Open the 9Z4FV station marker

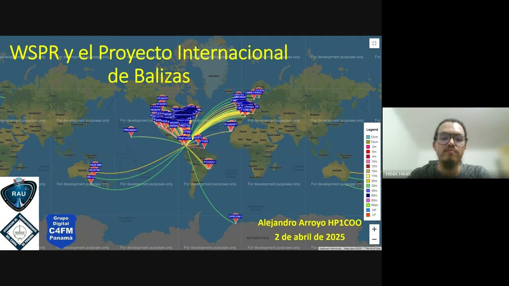pos(198,137)
